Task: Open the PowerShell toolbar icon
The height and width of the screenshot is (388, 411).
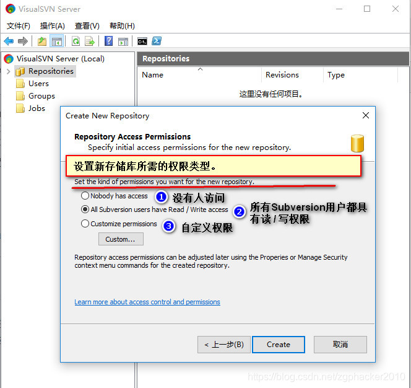Action: 157,41
